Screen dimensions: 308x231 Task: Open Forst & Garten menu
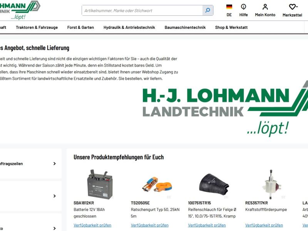(80, 27)
